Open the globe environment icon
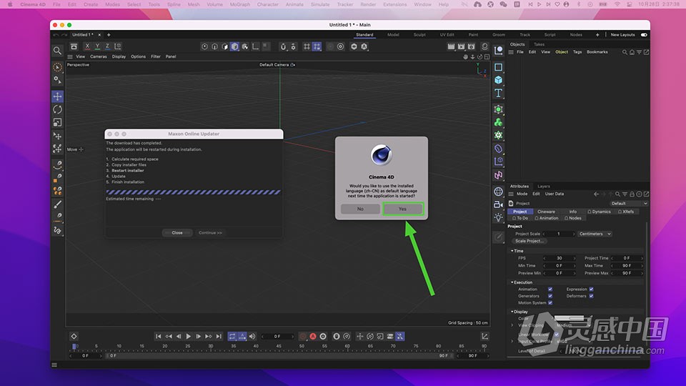This screenshot has height=386, width=686. pyautogui.click(x=498, y=192)
